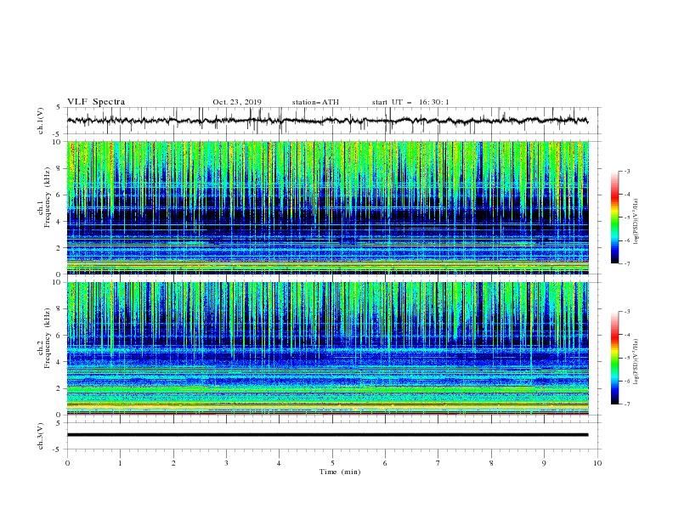This screenshot has height=520, width=673.
Task: Click the "9" minute tick on the time axis
Action: coord(544,463)
